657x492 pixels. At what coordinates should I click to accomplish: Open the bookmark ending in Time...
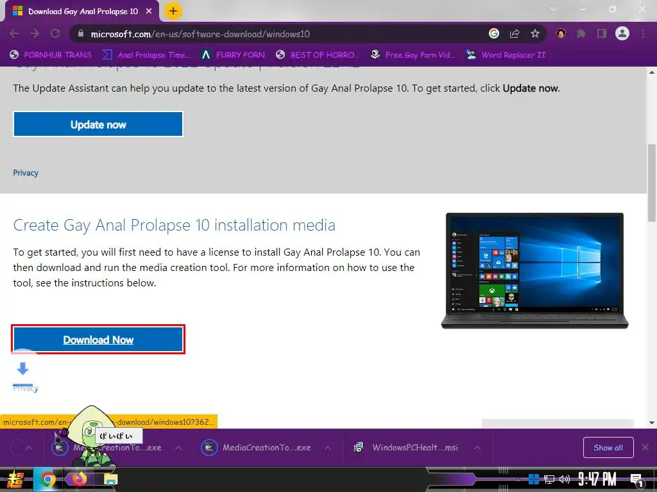point(146,55)
